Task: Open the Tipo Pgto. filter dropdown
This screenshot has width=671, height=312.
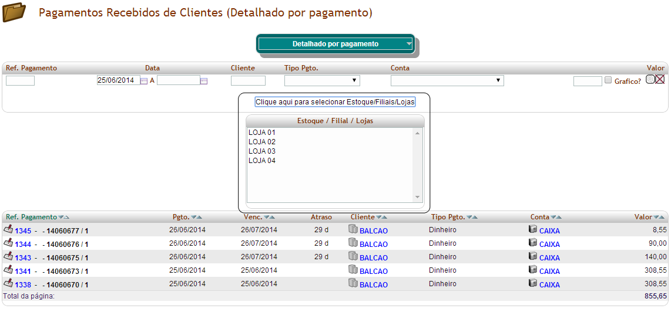Action: pyautogui.click(x=322, y=80)
